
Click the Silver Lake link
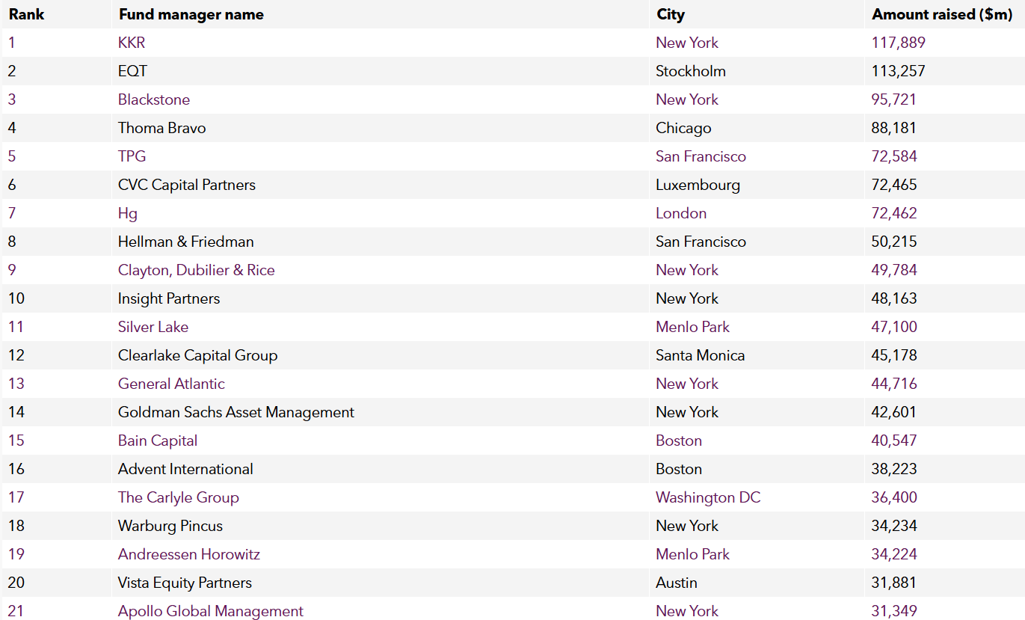click(x=153, y=327)
